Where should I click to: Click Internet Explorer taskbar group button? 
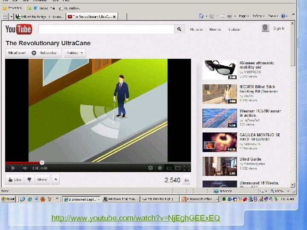coord(81,199)
